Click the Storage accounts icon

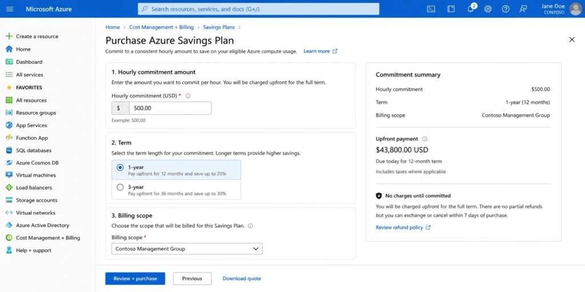pos(9,200)
